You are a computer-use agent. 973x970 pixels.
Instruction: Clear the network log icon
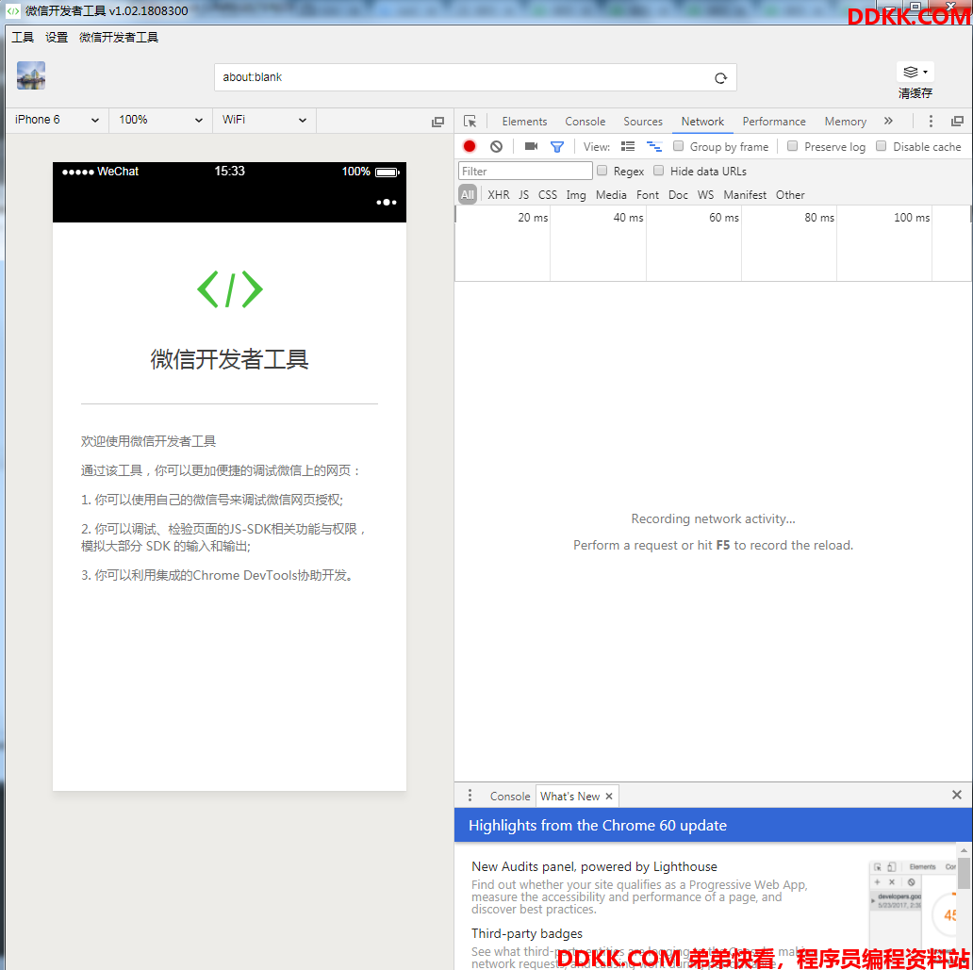pyautogui.click(x=497, y=146)
